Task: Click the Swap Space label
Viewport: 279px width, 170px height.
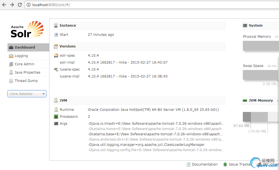Action: (253, 66)
